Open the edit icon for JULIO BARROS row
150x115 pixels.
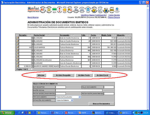(x=18, y=47)
